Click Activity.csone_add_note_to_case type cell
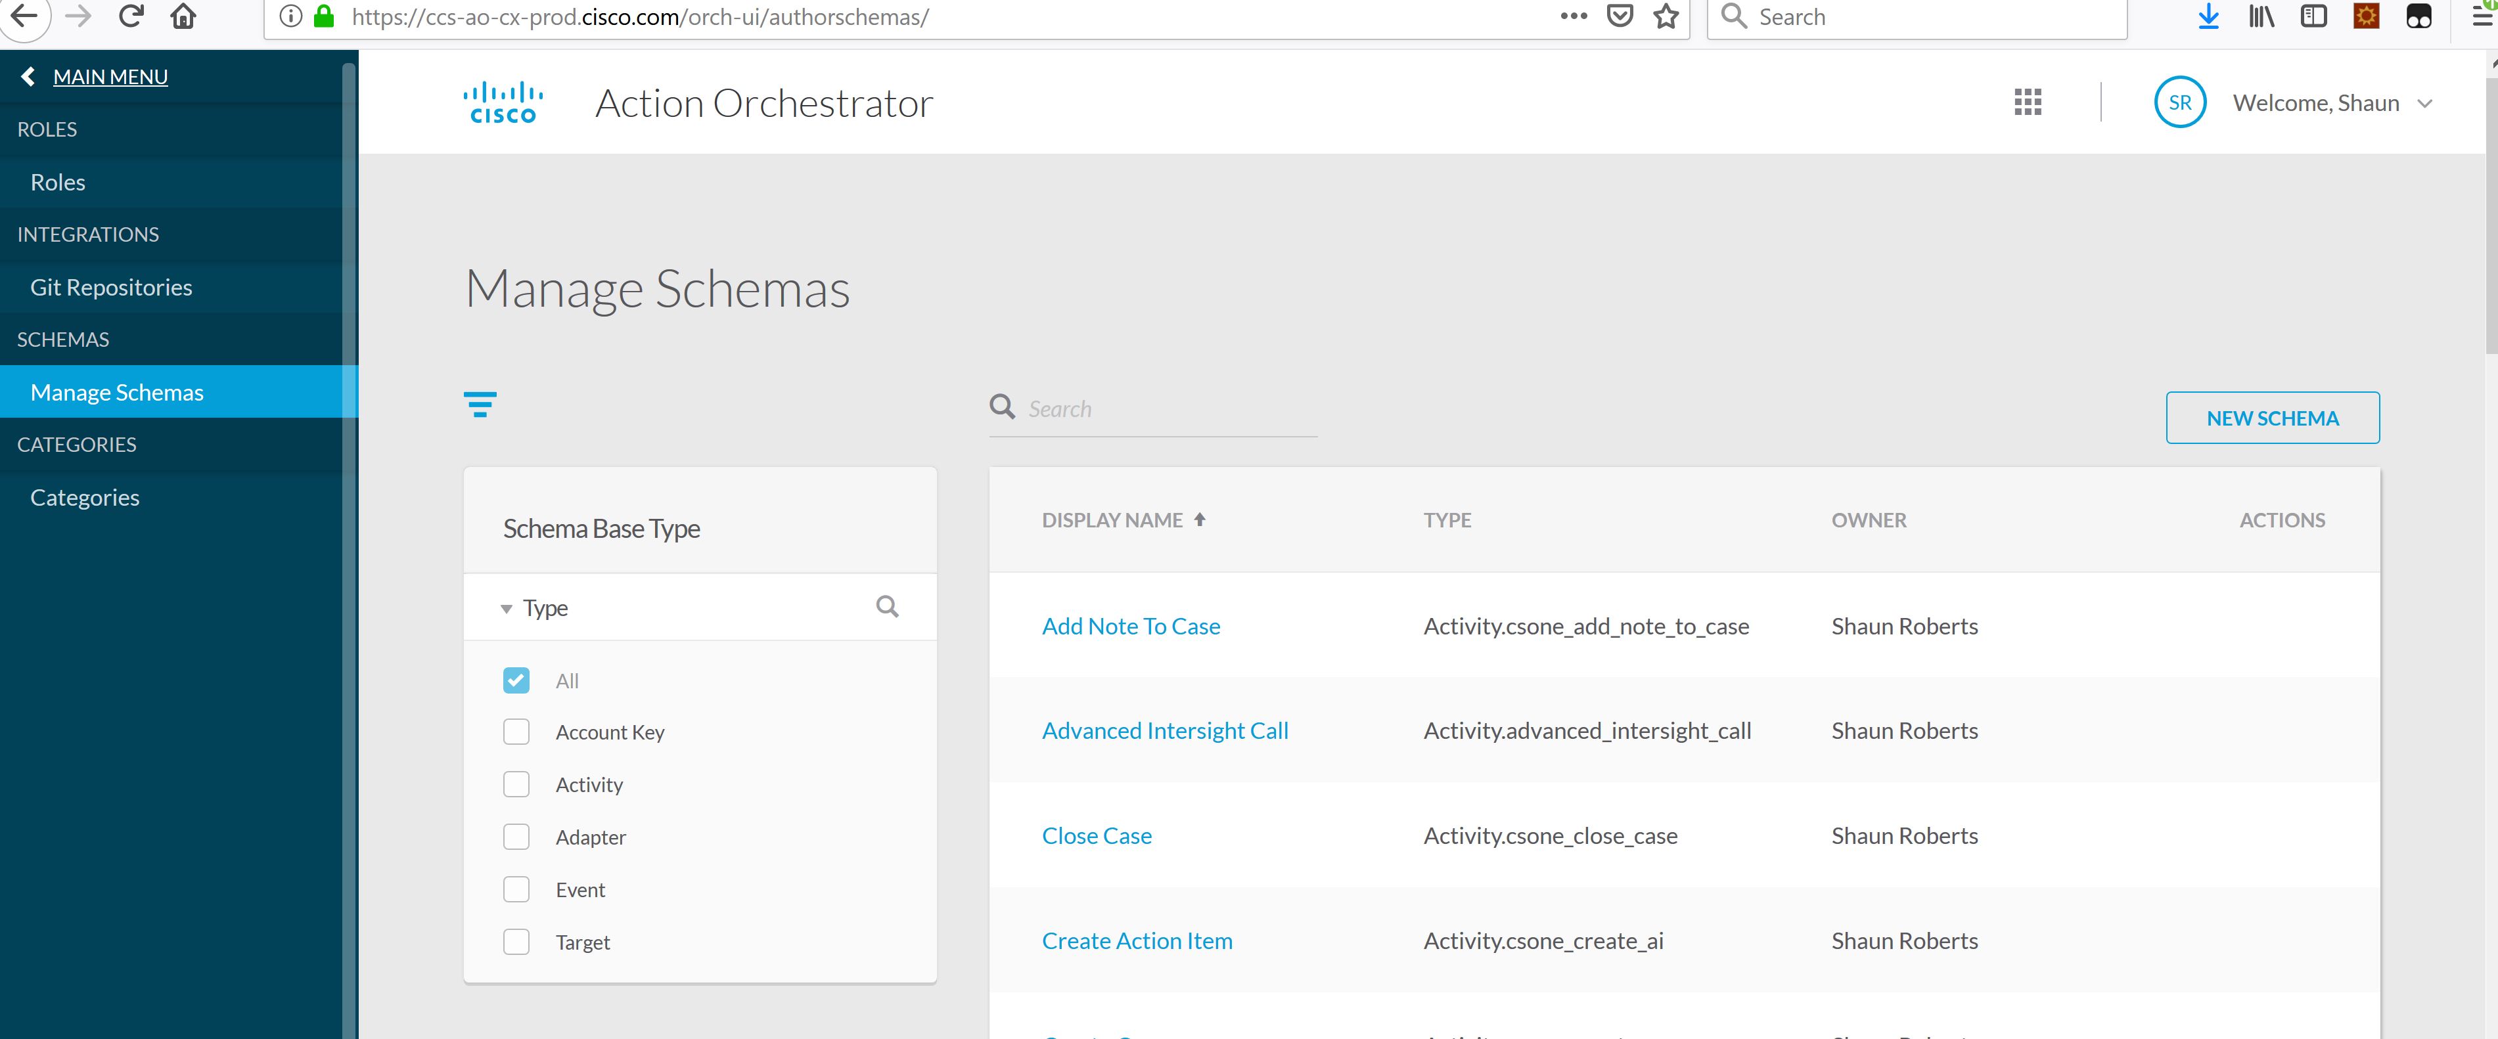The width and height of the screenshot is (2498, 1039). [1585, 626]
